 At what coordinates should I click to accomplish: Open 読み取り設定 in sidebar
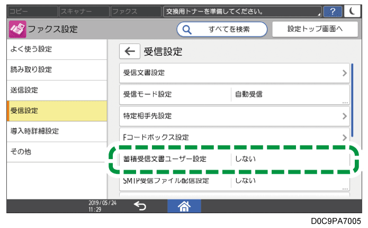pos(57,70)
